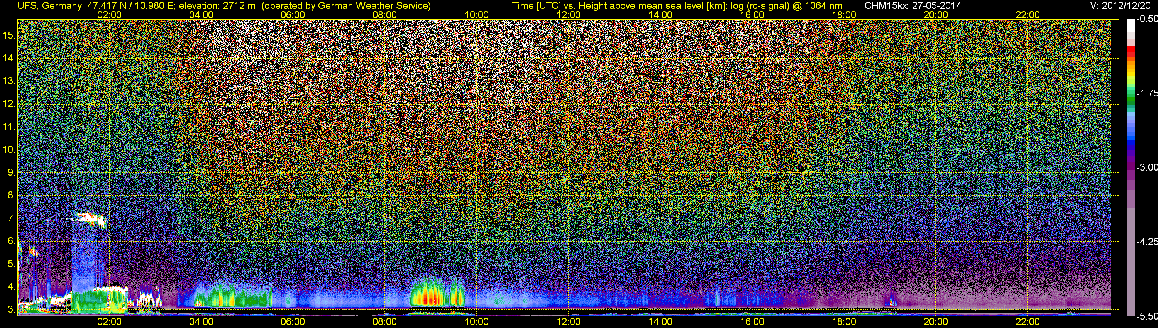The image size is (1158, 328).
Task: Click the height axis label "10."
Action: 9,150
